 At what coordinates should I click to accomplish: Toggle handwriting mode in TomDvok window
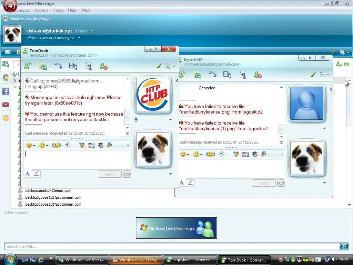coord(36,174)
